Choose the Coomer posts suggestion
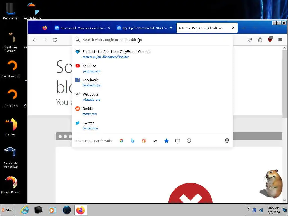Image resolution: width=288 pixels, height=216 pixels. (152, 54)
